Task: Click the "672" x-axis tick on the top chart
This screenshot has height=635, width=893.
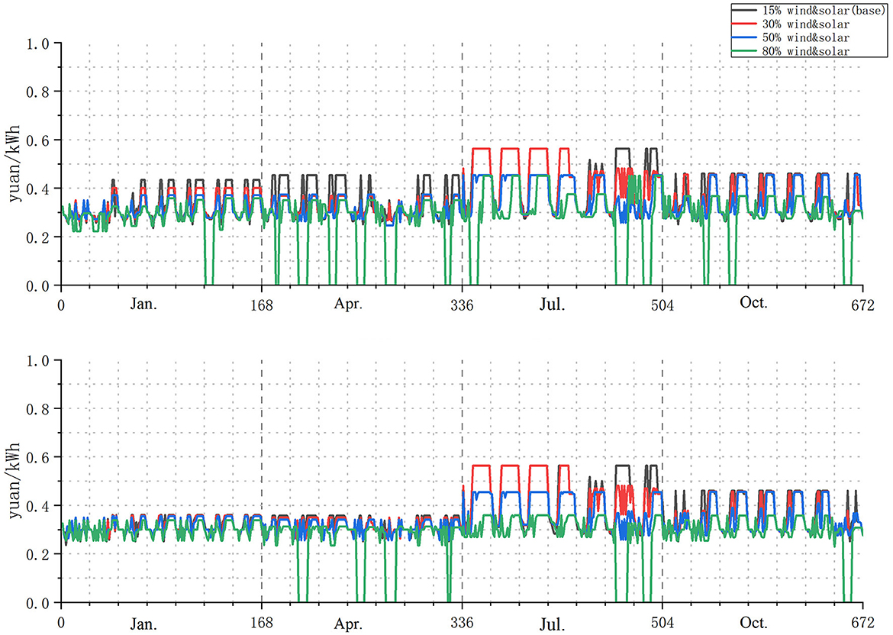Action: point(862,306)
